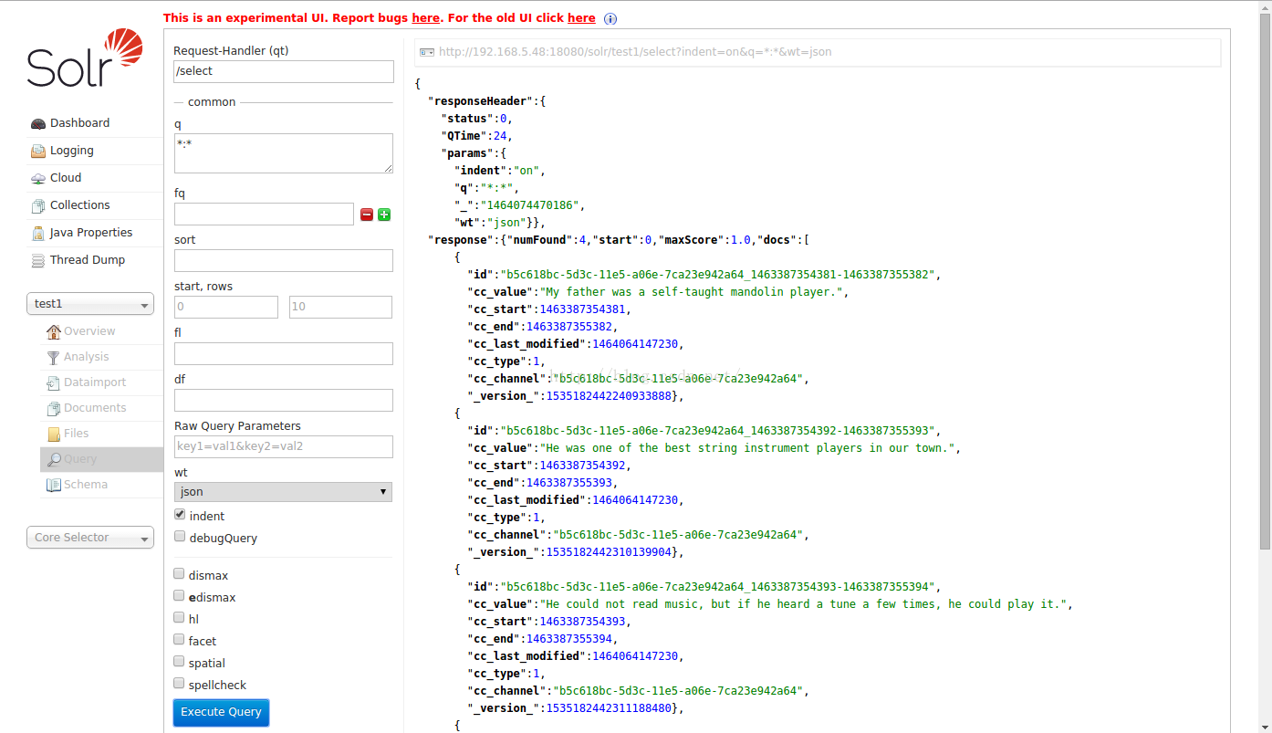Enable the debugQuery checkbox
The height and width of the screenshot is (733, 1272).
click(x=180, y=537)
